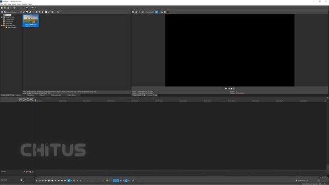329x185 pixels.
Task: Open Video Output FX in preview toolbar
Action: coord(139,12)
